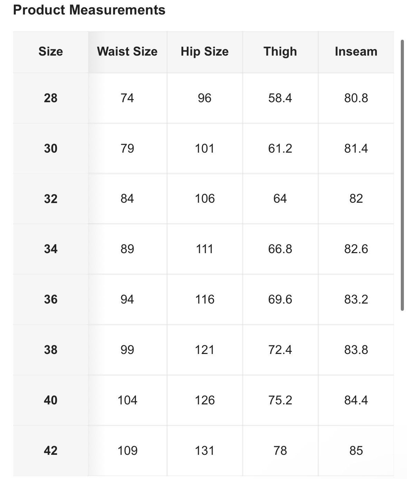Viewport: 407px width, 479px height.
Task: Choose the size 34 row label
Action: [51, 249]
